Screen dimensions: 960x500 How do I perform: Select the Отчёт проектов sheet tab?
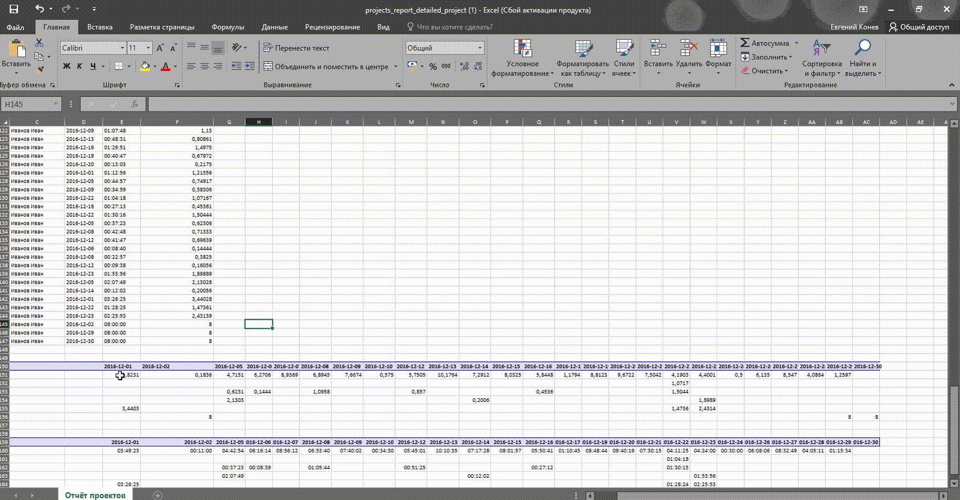(x=95, y=495)
